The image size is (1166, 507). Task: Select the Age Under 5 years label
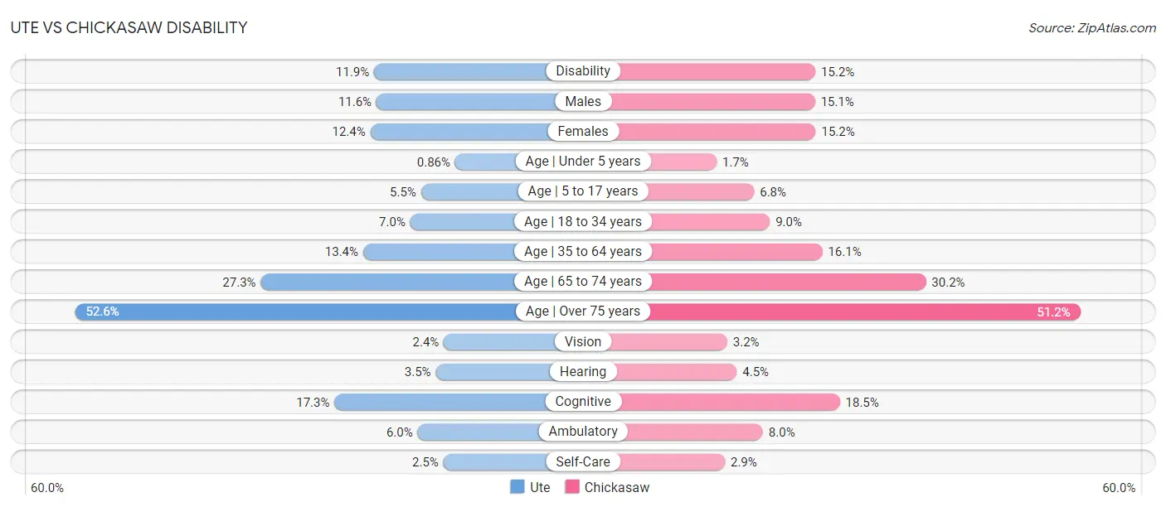click(583, 162)
